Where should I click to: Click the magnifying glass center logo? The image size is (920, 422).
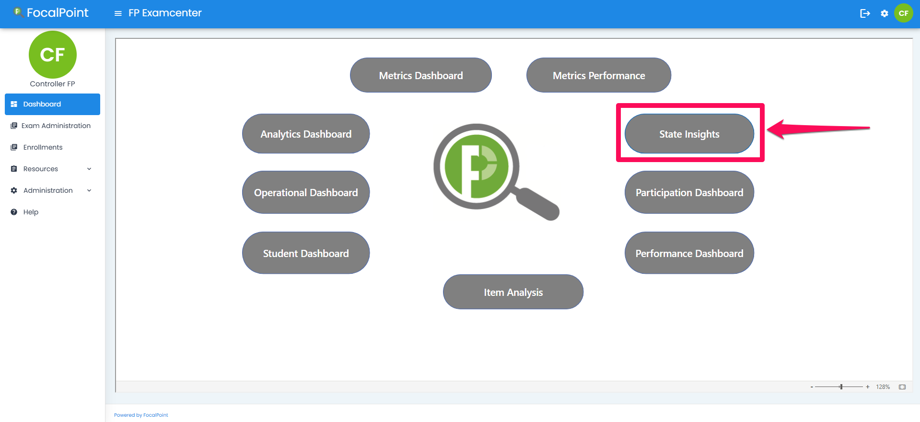coord(496,172)
